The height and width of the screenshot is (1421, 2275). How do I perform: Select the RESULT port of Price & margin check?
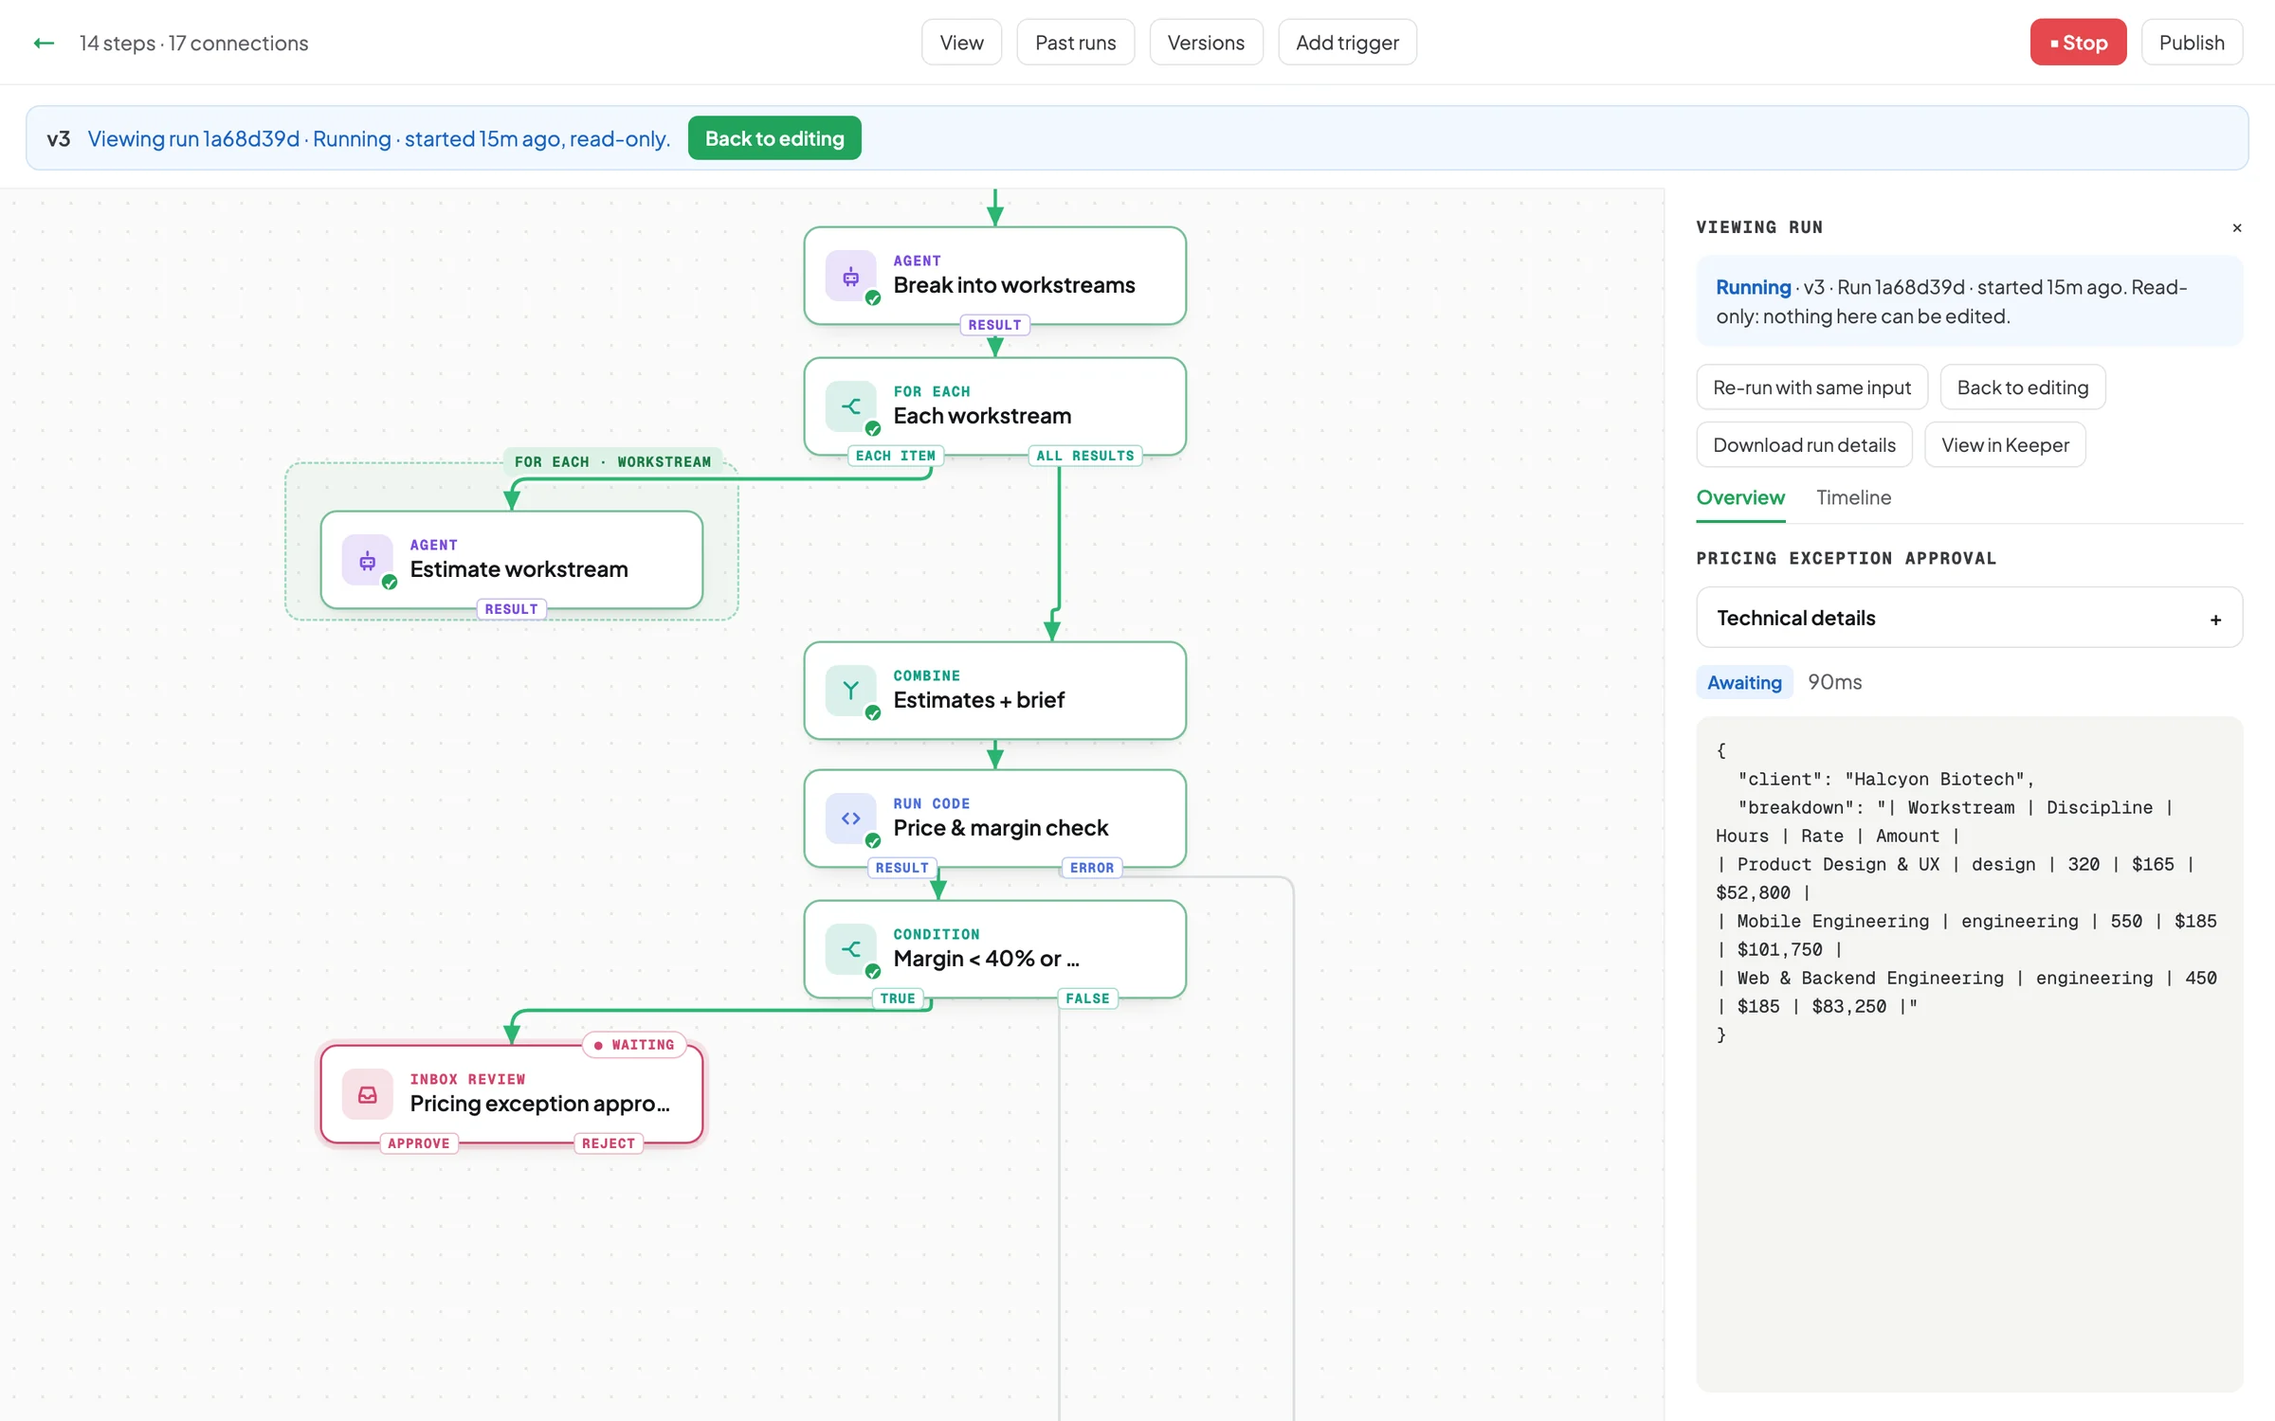coord(901,868)
